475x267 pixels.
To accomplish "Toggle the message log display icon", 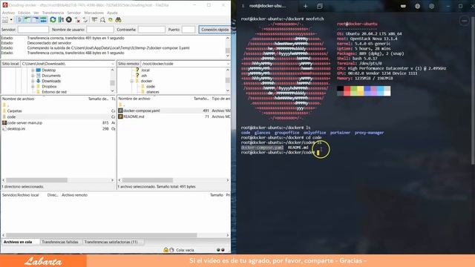I will [19, 20].
